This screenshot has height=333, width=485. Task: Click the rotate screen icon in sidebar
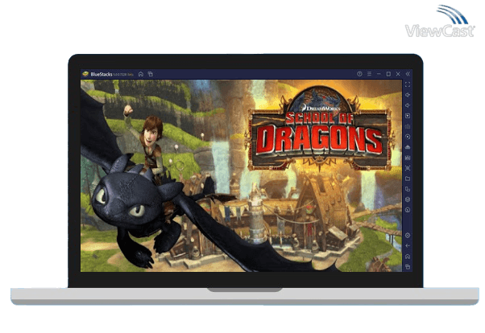[408, 210]
